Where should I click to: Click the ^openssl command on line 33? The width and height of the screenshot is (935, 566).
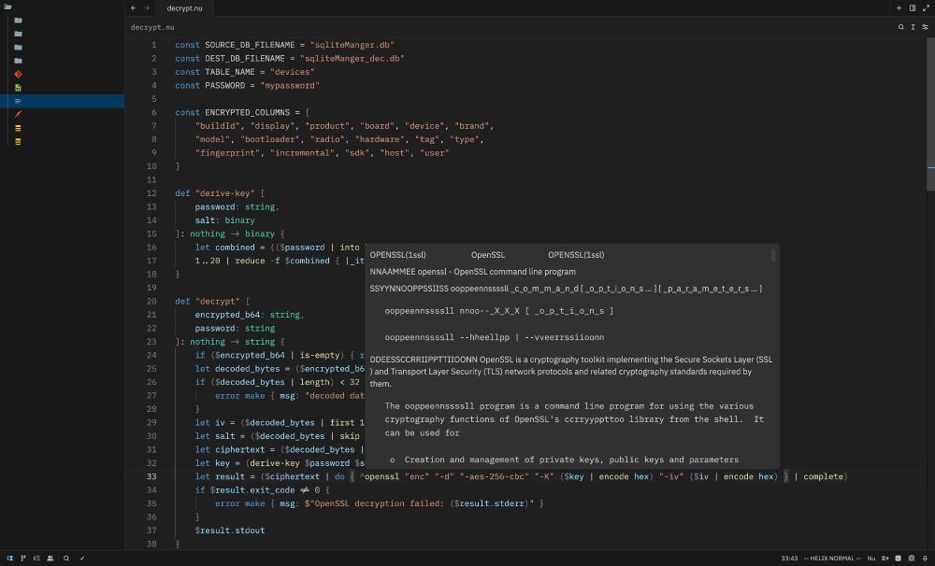(380, 476)
